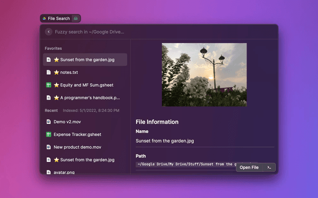
Task: Click the File Search extension label
Action: [x=59, y=18]
